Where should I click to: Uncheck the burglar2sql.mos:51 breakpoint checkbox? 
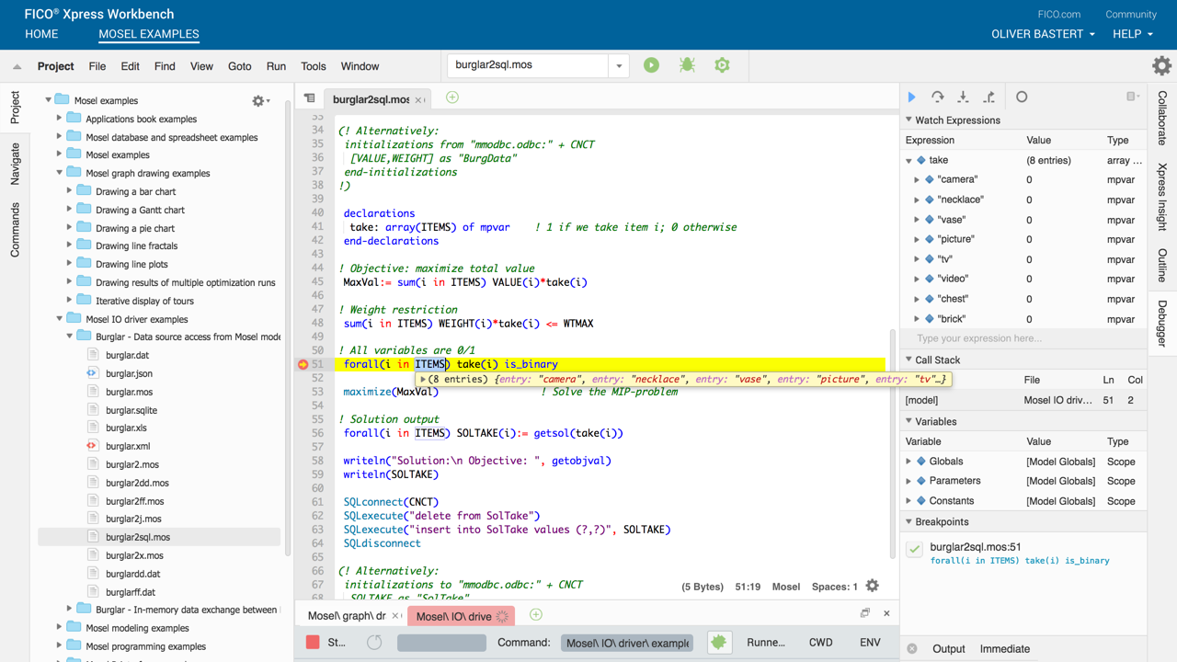[914, 551]
